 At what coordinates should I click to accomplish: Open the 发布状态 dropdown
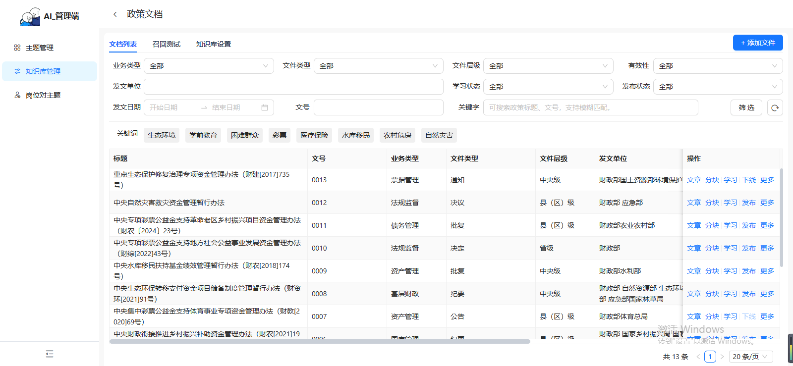coord(718,87)
